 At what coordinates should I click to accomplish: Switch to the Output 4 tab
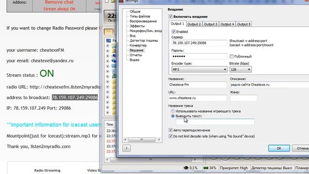(227, 24)
